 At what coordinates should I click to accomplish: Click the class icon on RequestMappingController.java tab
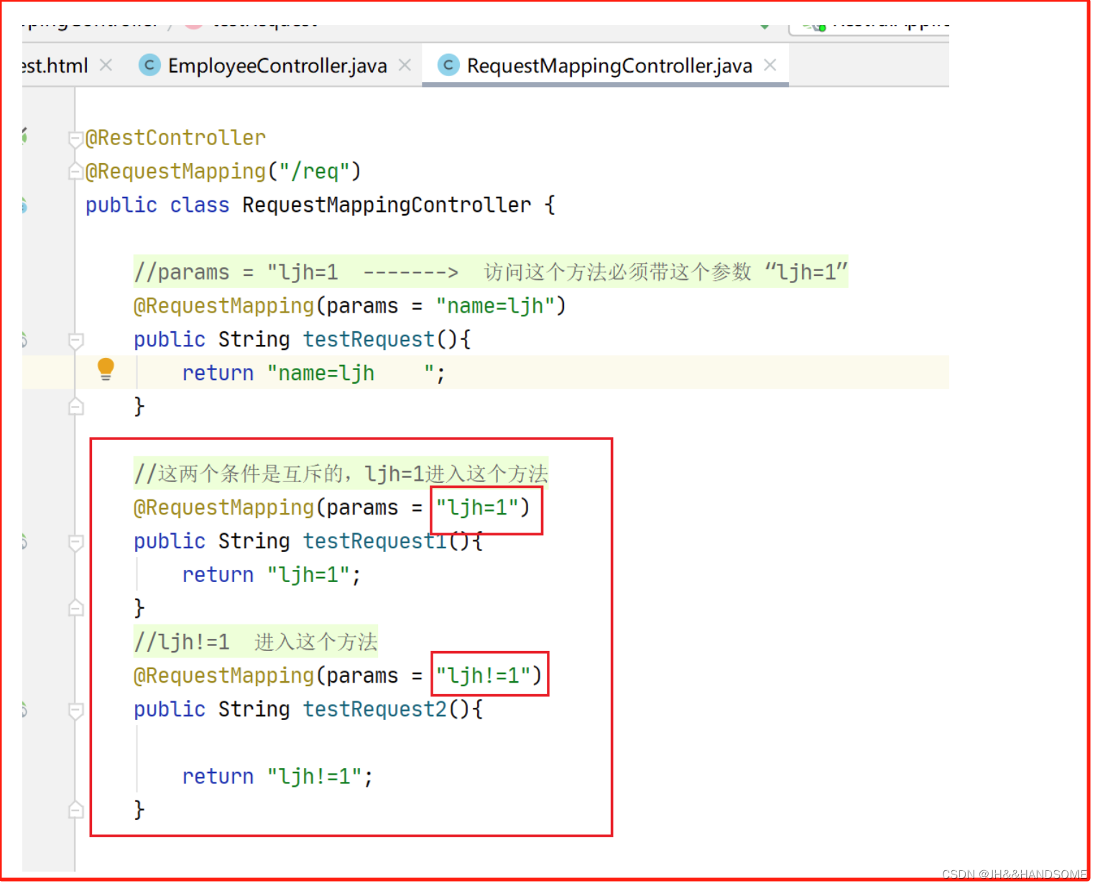click(x=448, y=65)
